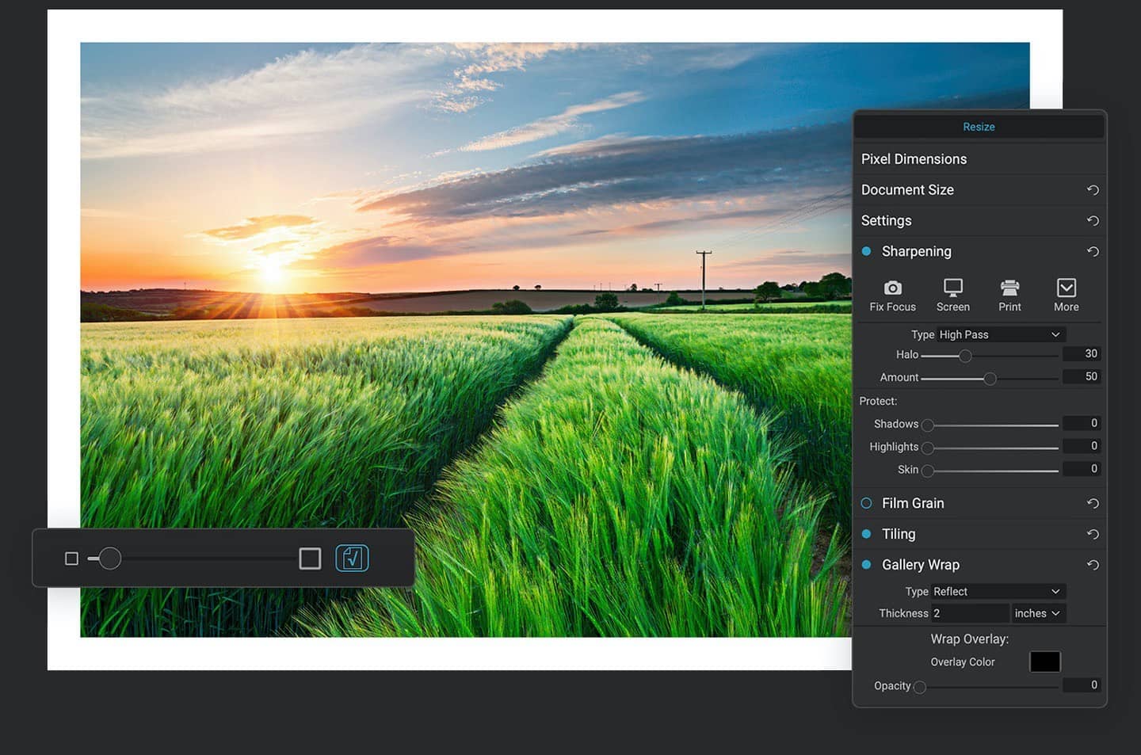The image size is (1141, 755).
Task: Reset the Document Size section
Action: (x=1093, y=190)
